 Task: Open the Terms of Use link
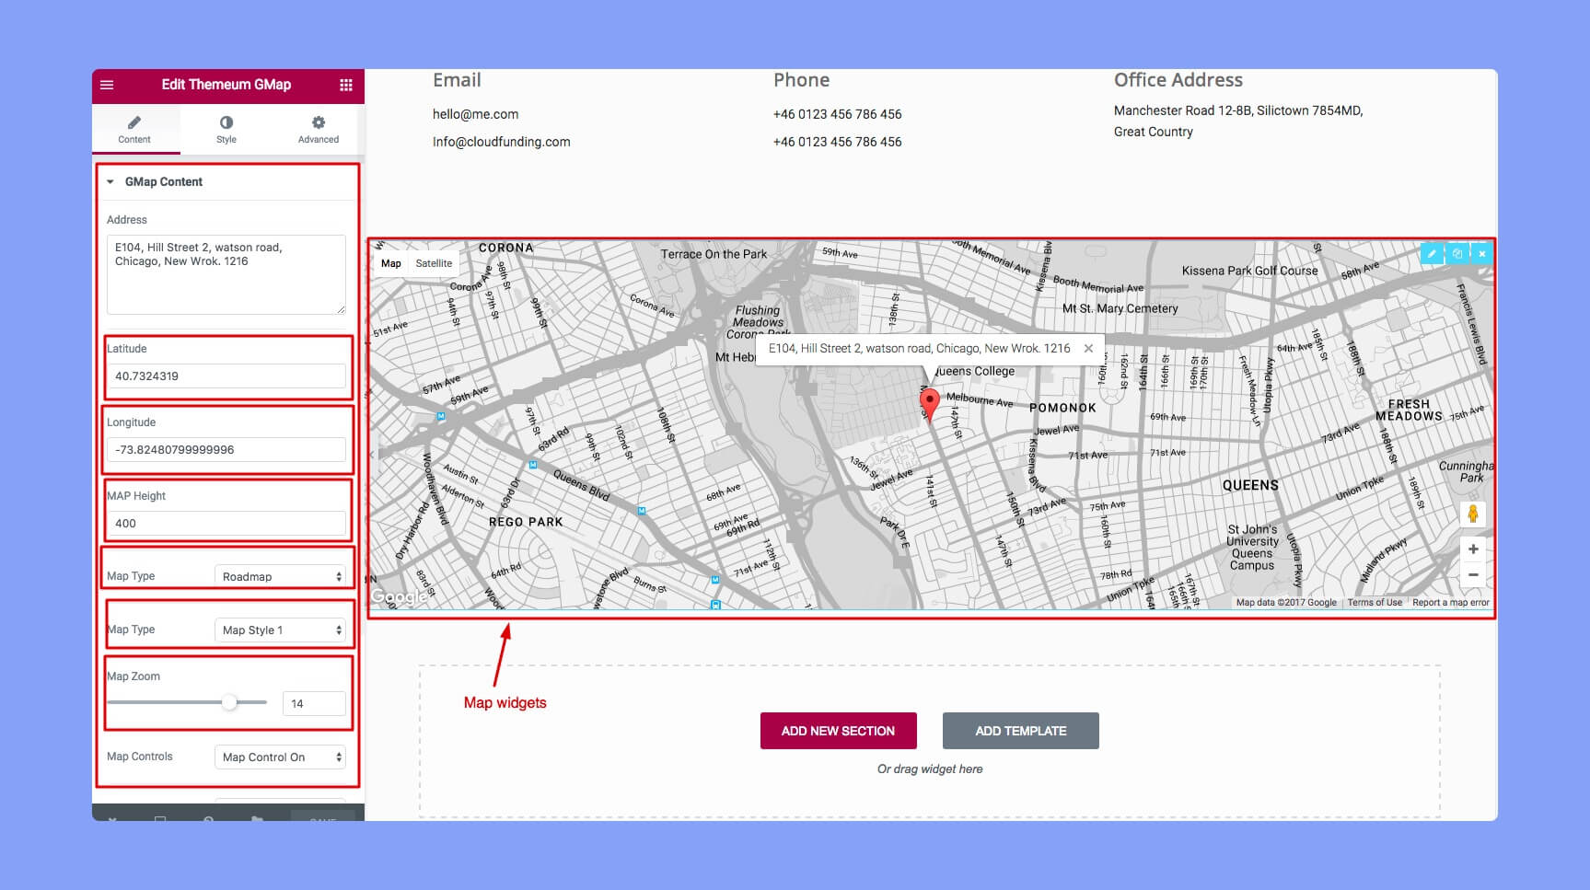(x=1375, y=603)
